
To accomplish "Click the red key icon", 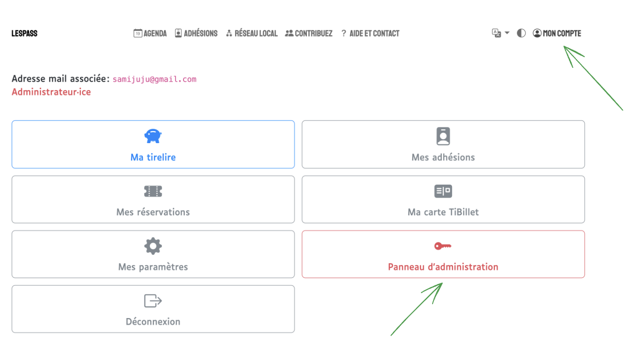I will click(443, 246).
